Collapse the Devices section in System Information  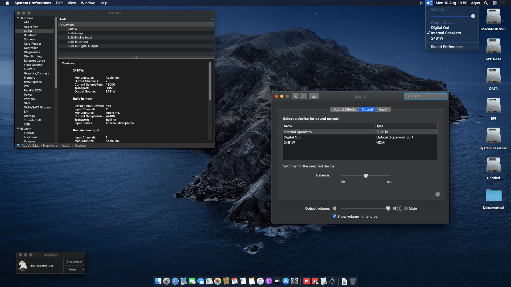pos(62,24)
